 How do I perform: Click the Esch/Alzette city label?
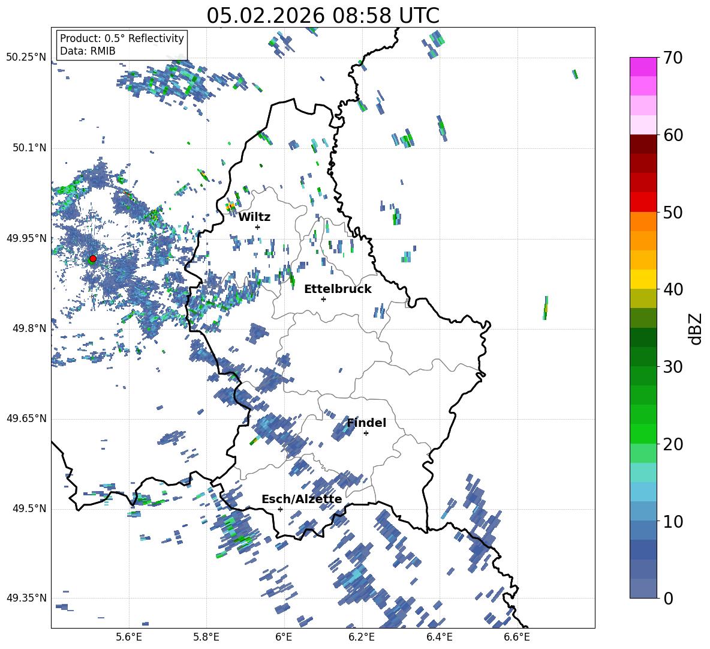(x=302, y=500)
